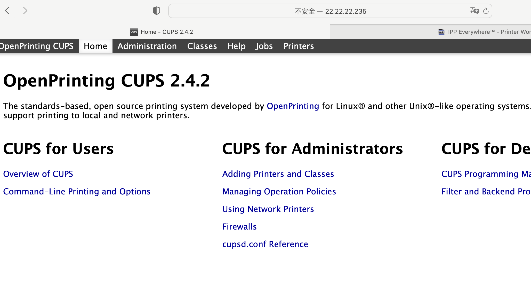Click the CUPS for Administrators heading

pyautogui.click(x=312, y=149)
